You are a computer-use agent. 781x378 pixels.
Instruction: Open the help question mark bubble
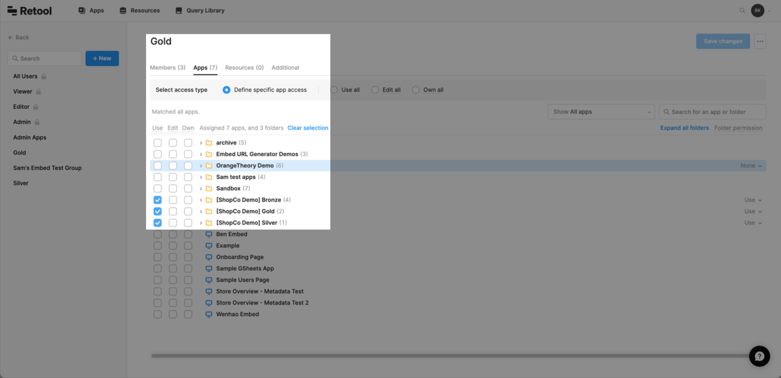760,356
